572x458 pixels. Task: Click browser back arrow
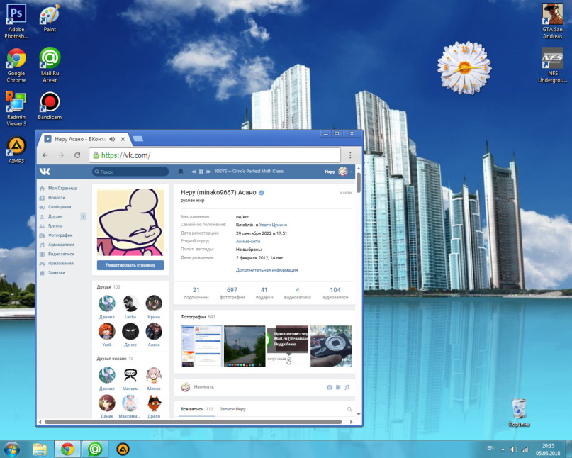[45, 155]
